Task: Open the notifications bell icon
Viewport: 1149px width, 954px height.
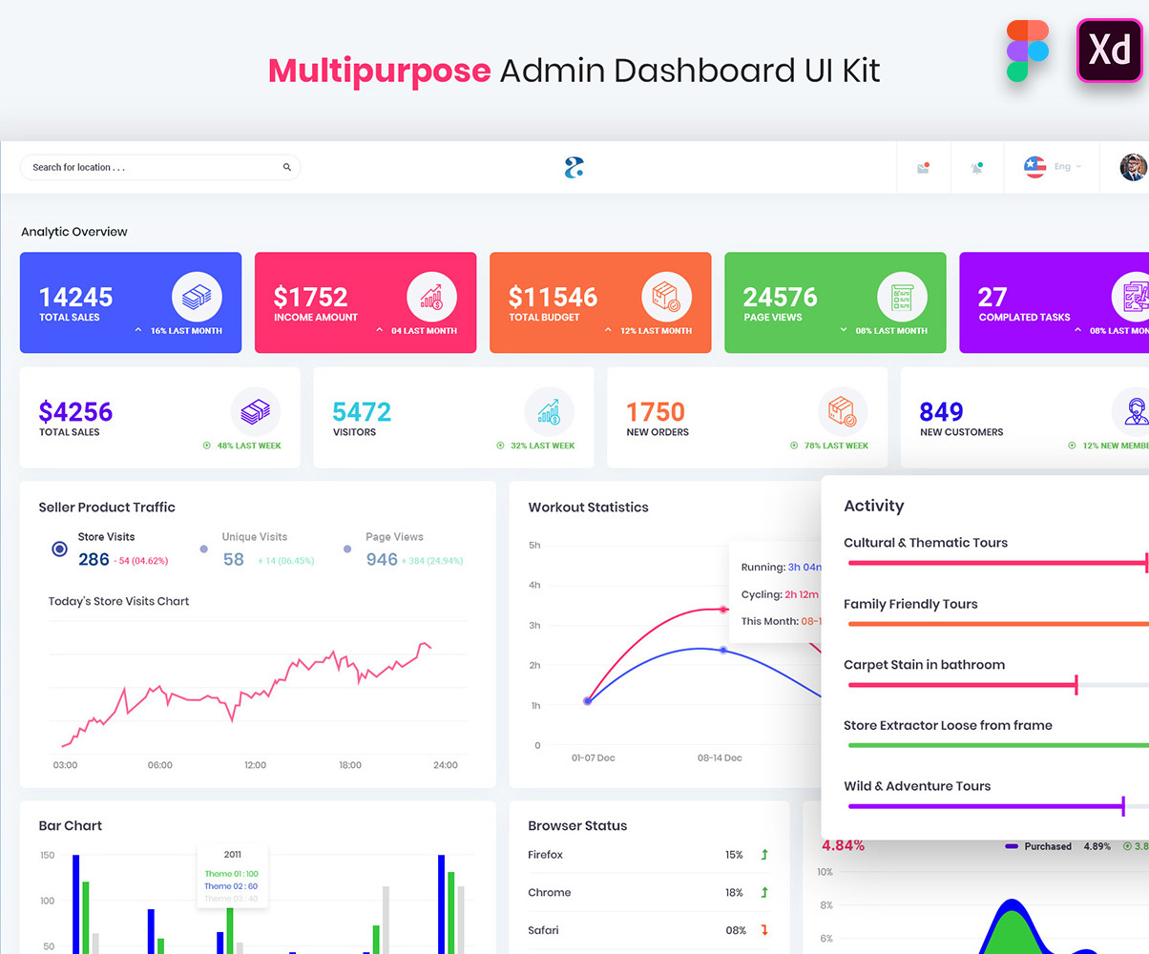Action: 976,166
